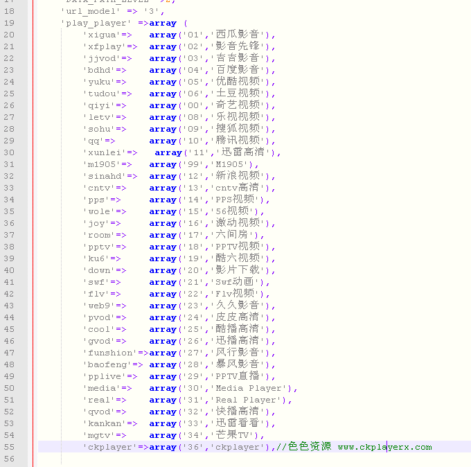Click the 'url_model' key on line 18
Screen dimensions: 471x467
91,11
